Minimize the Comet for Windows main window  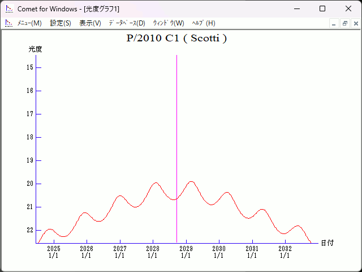coord(296,8)
